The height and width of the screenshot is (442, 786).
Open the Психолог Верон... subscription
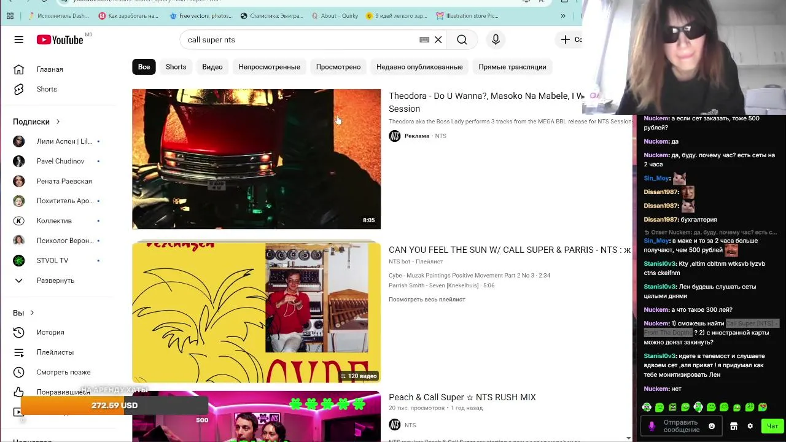tap(58, 241)
